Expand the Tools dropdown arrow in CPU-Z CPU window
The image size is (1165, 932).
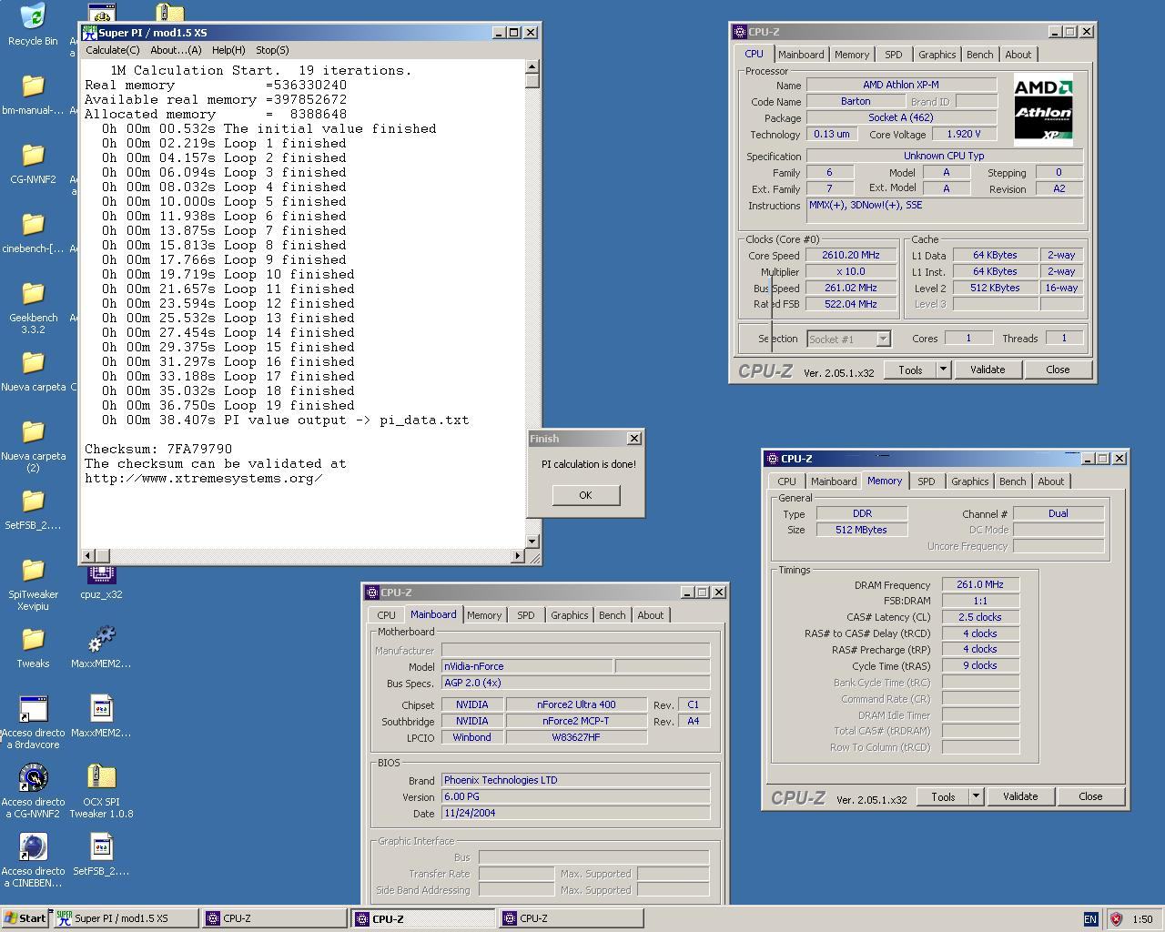tap(943, 370)
